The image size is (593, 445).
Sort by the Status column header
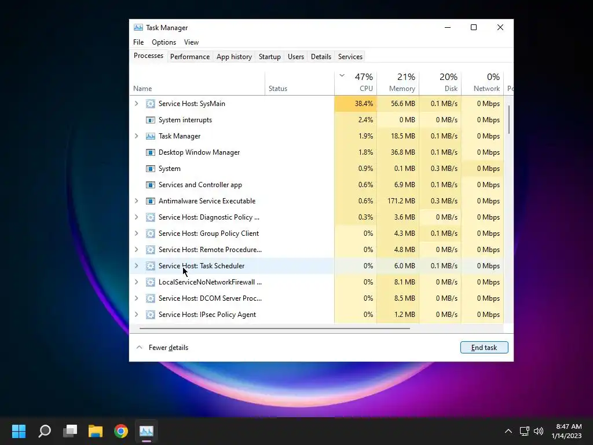pyautogui.click(x=299, y=83)
